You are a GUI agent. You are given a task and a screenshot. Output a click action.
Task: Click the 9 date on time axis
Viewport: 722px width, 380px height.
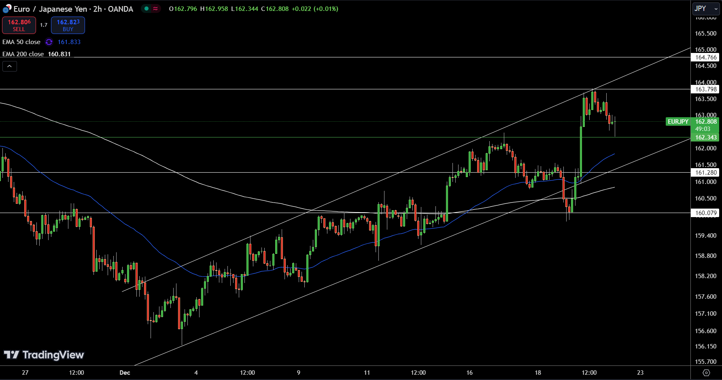tap(299, 373)
